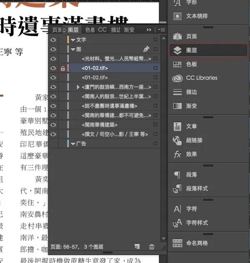The height and width of the screenshot is (263, 250).
Task: Click the selection square of the 广告 layer
Action: 155,143
